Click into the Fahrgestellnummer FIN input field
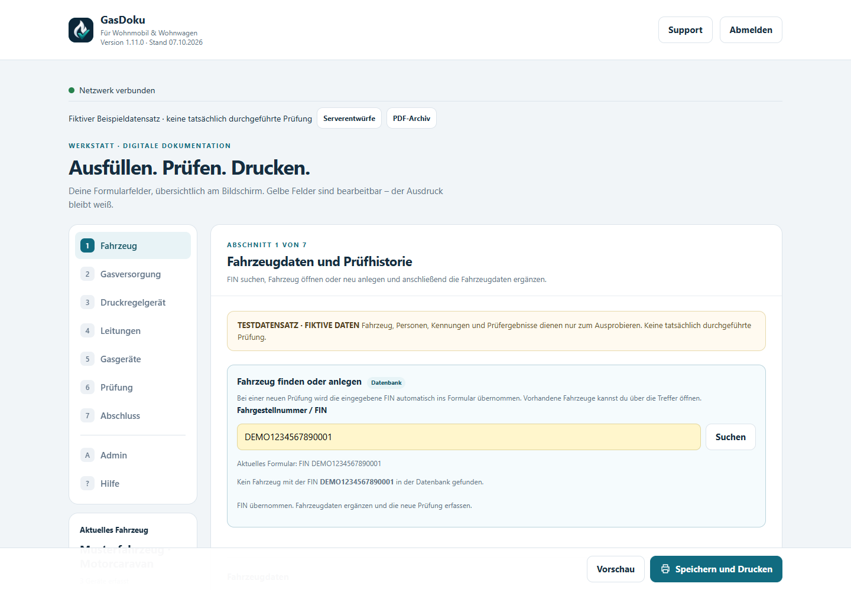 [x=469, y=437]
